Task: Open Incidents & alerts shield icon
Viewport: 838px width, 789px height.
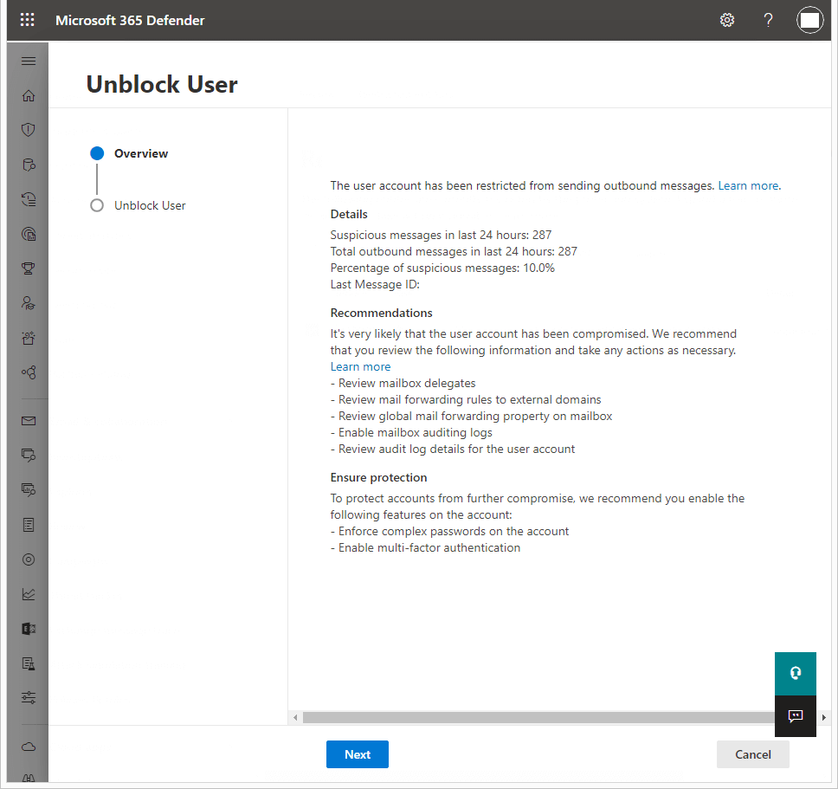Action: 29,130
